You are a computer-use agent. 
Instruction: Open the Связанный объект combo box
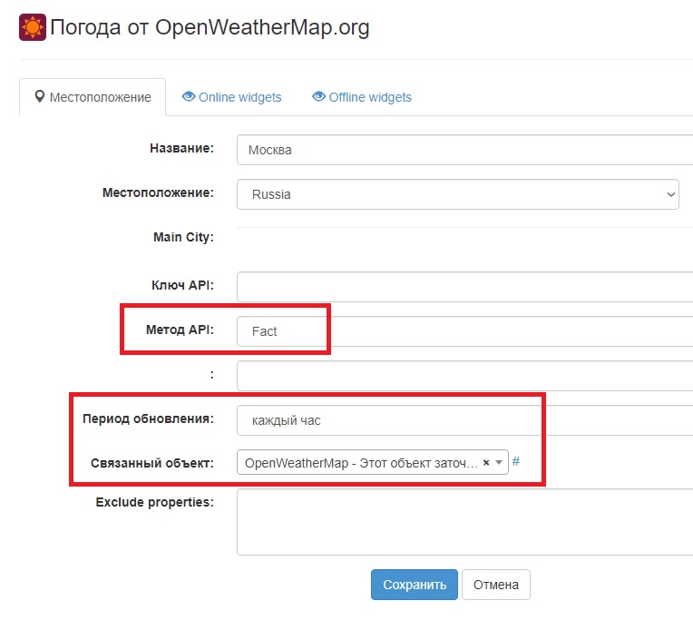(373, 462)
